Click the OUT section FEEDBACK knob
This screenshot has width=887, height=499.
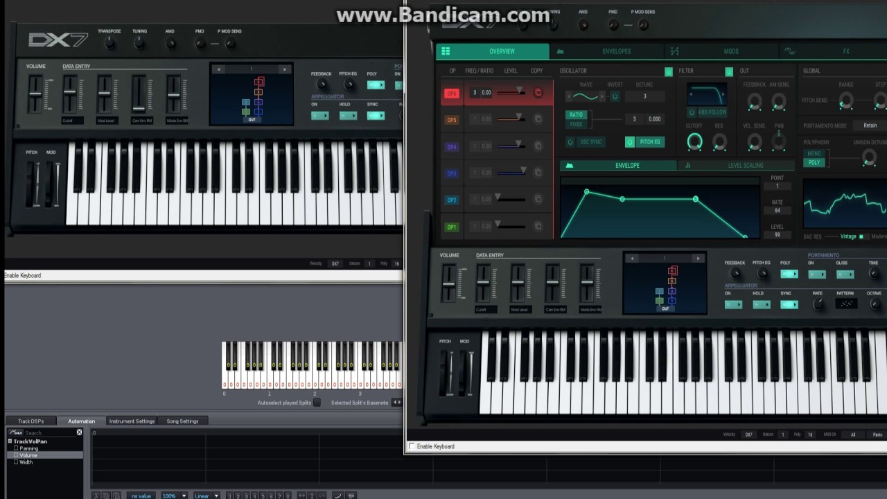tap(755, 102)
